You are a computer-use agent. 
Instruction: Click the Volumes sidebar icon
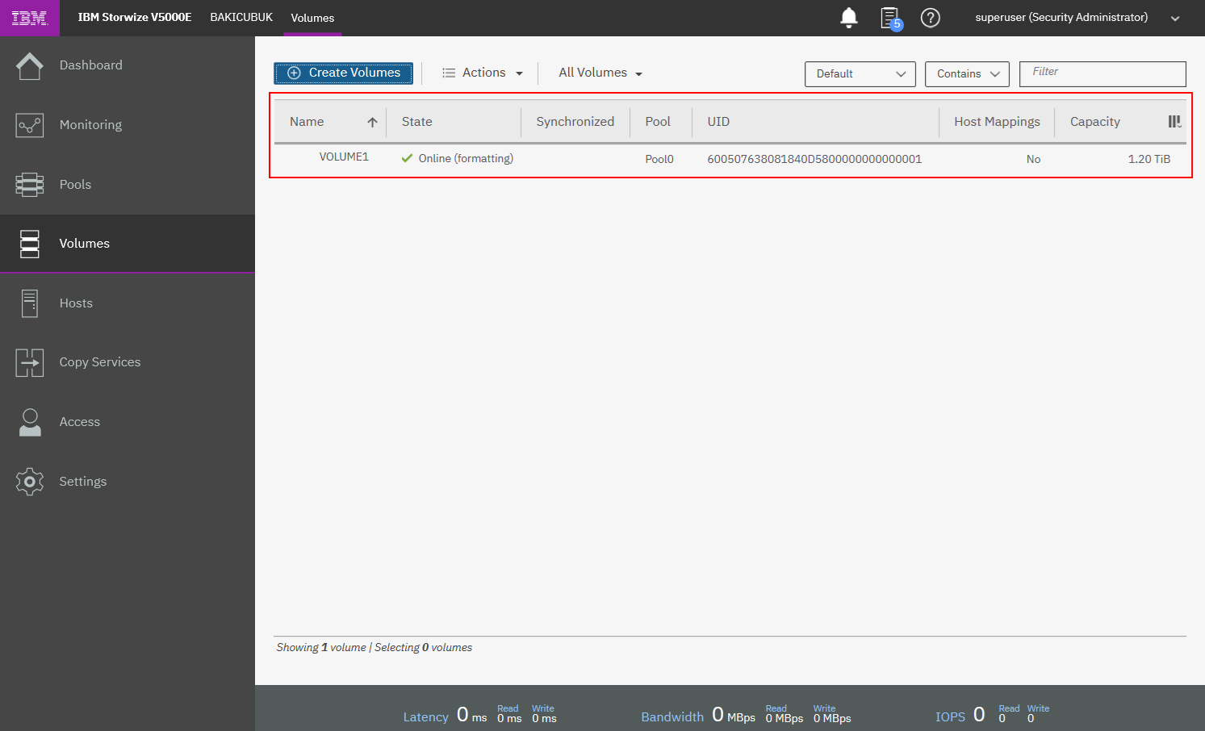(30, 244)
